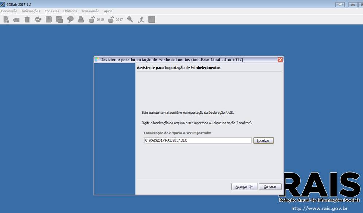The width and height of the screenshot is (363, 213).
Task: Click the floppy disk save icon
Action: click(48, 19)
